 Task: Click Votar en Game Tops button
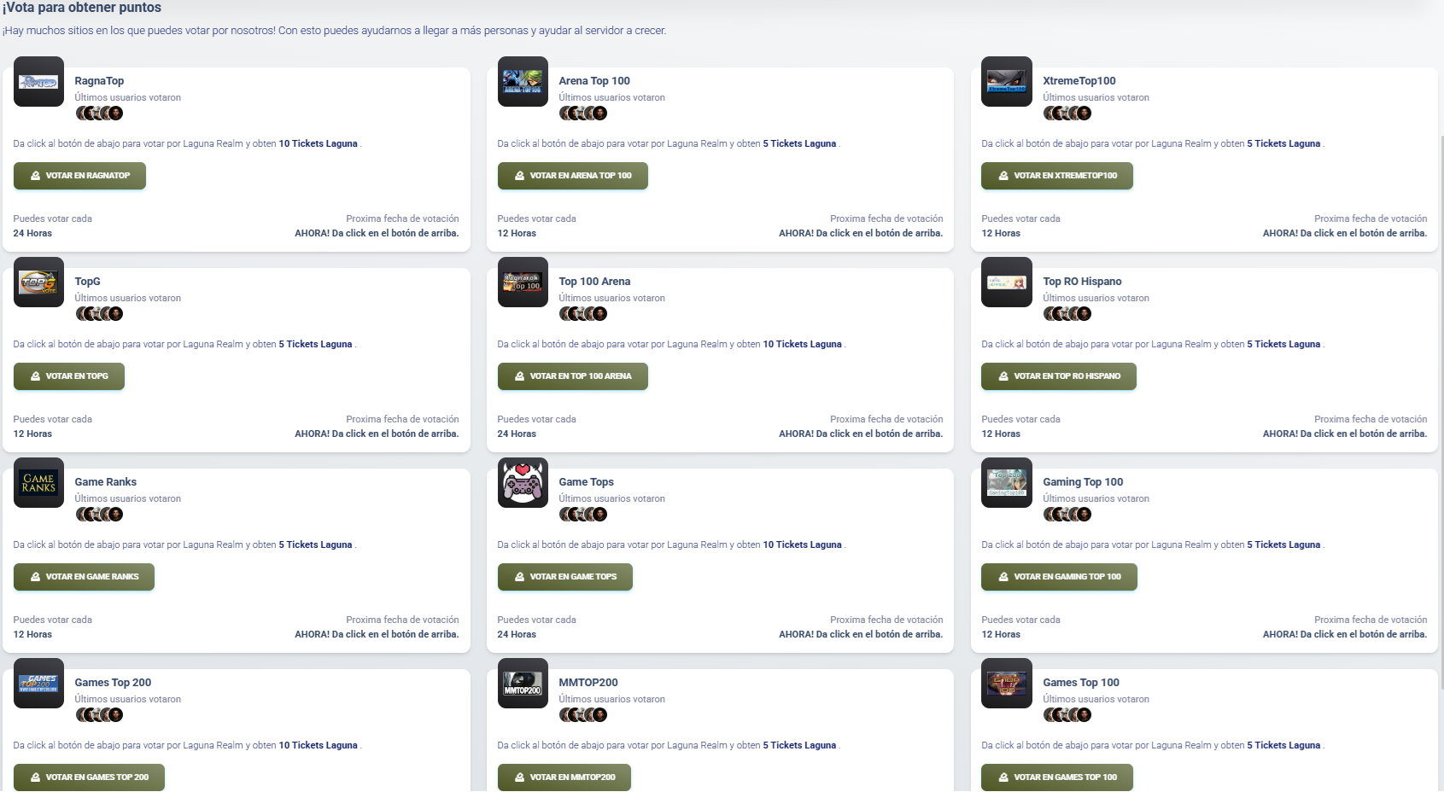click(x=565, y=577)
